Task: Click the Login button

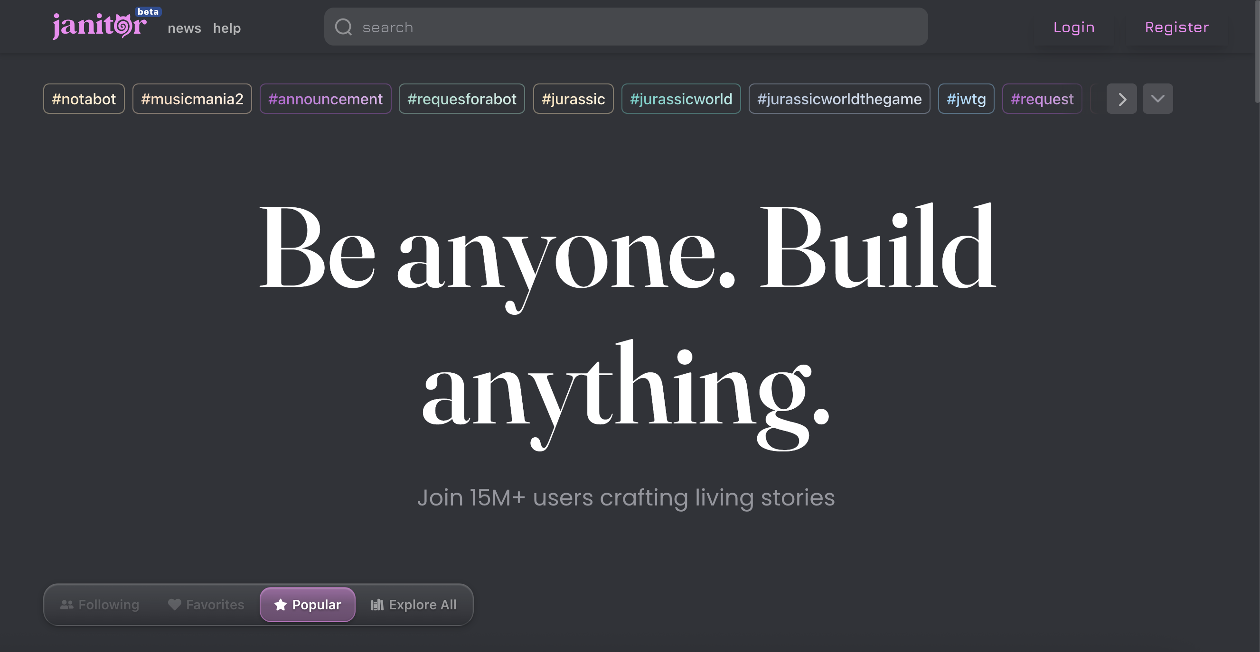Action: 1073,28
